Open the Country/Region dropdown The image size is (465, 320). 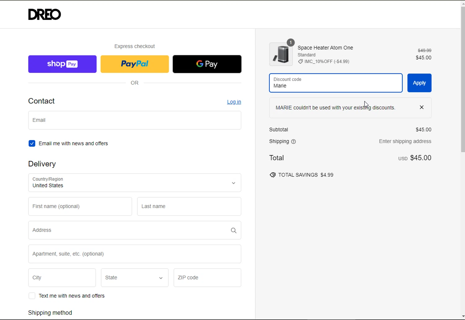[x=135, y=183]
